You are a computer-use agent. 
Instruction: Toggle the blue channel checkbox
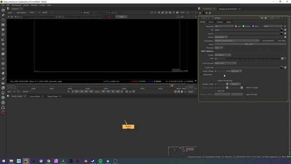click(x=253, y=26)
